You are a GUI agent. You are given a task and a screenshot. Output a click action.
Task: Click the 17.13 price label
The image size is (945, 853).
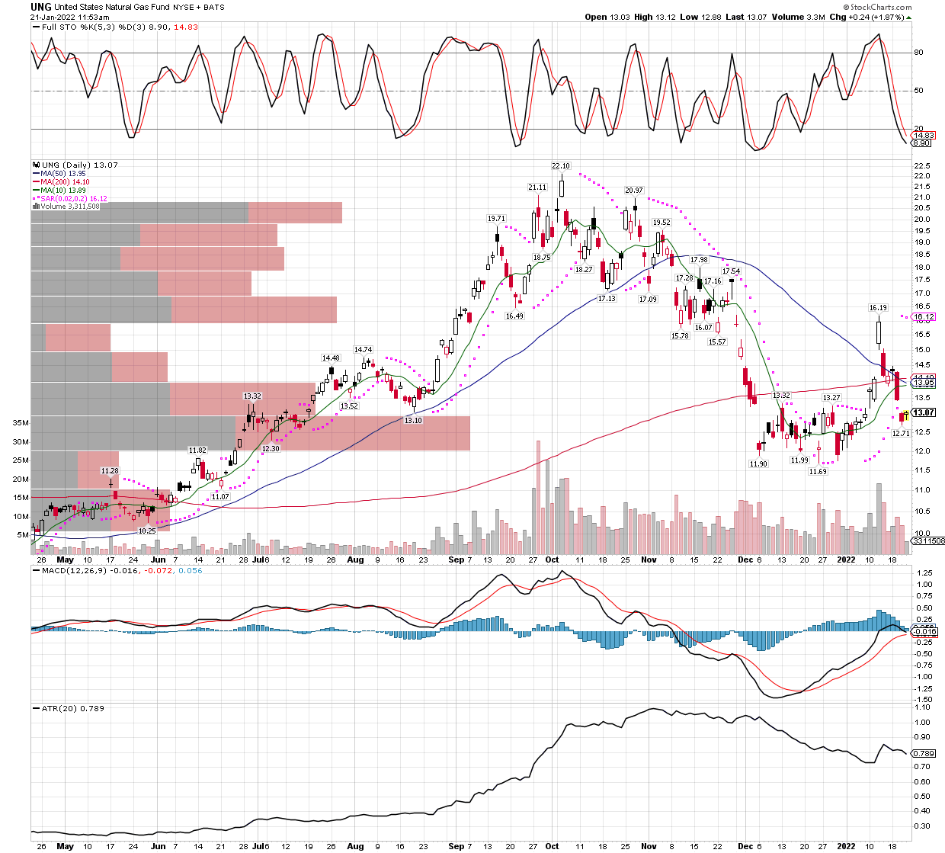607,298
